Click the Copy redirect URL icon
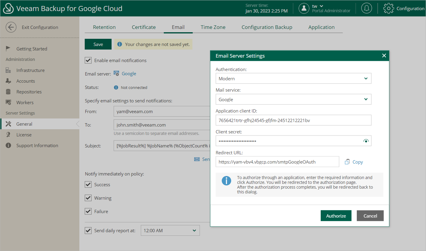Viewport: 426px width, 251px height. (x=347, y=162)
